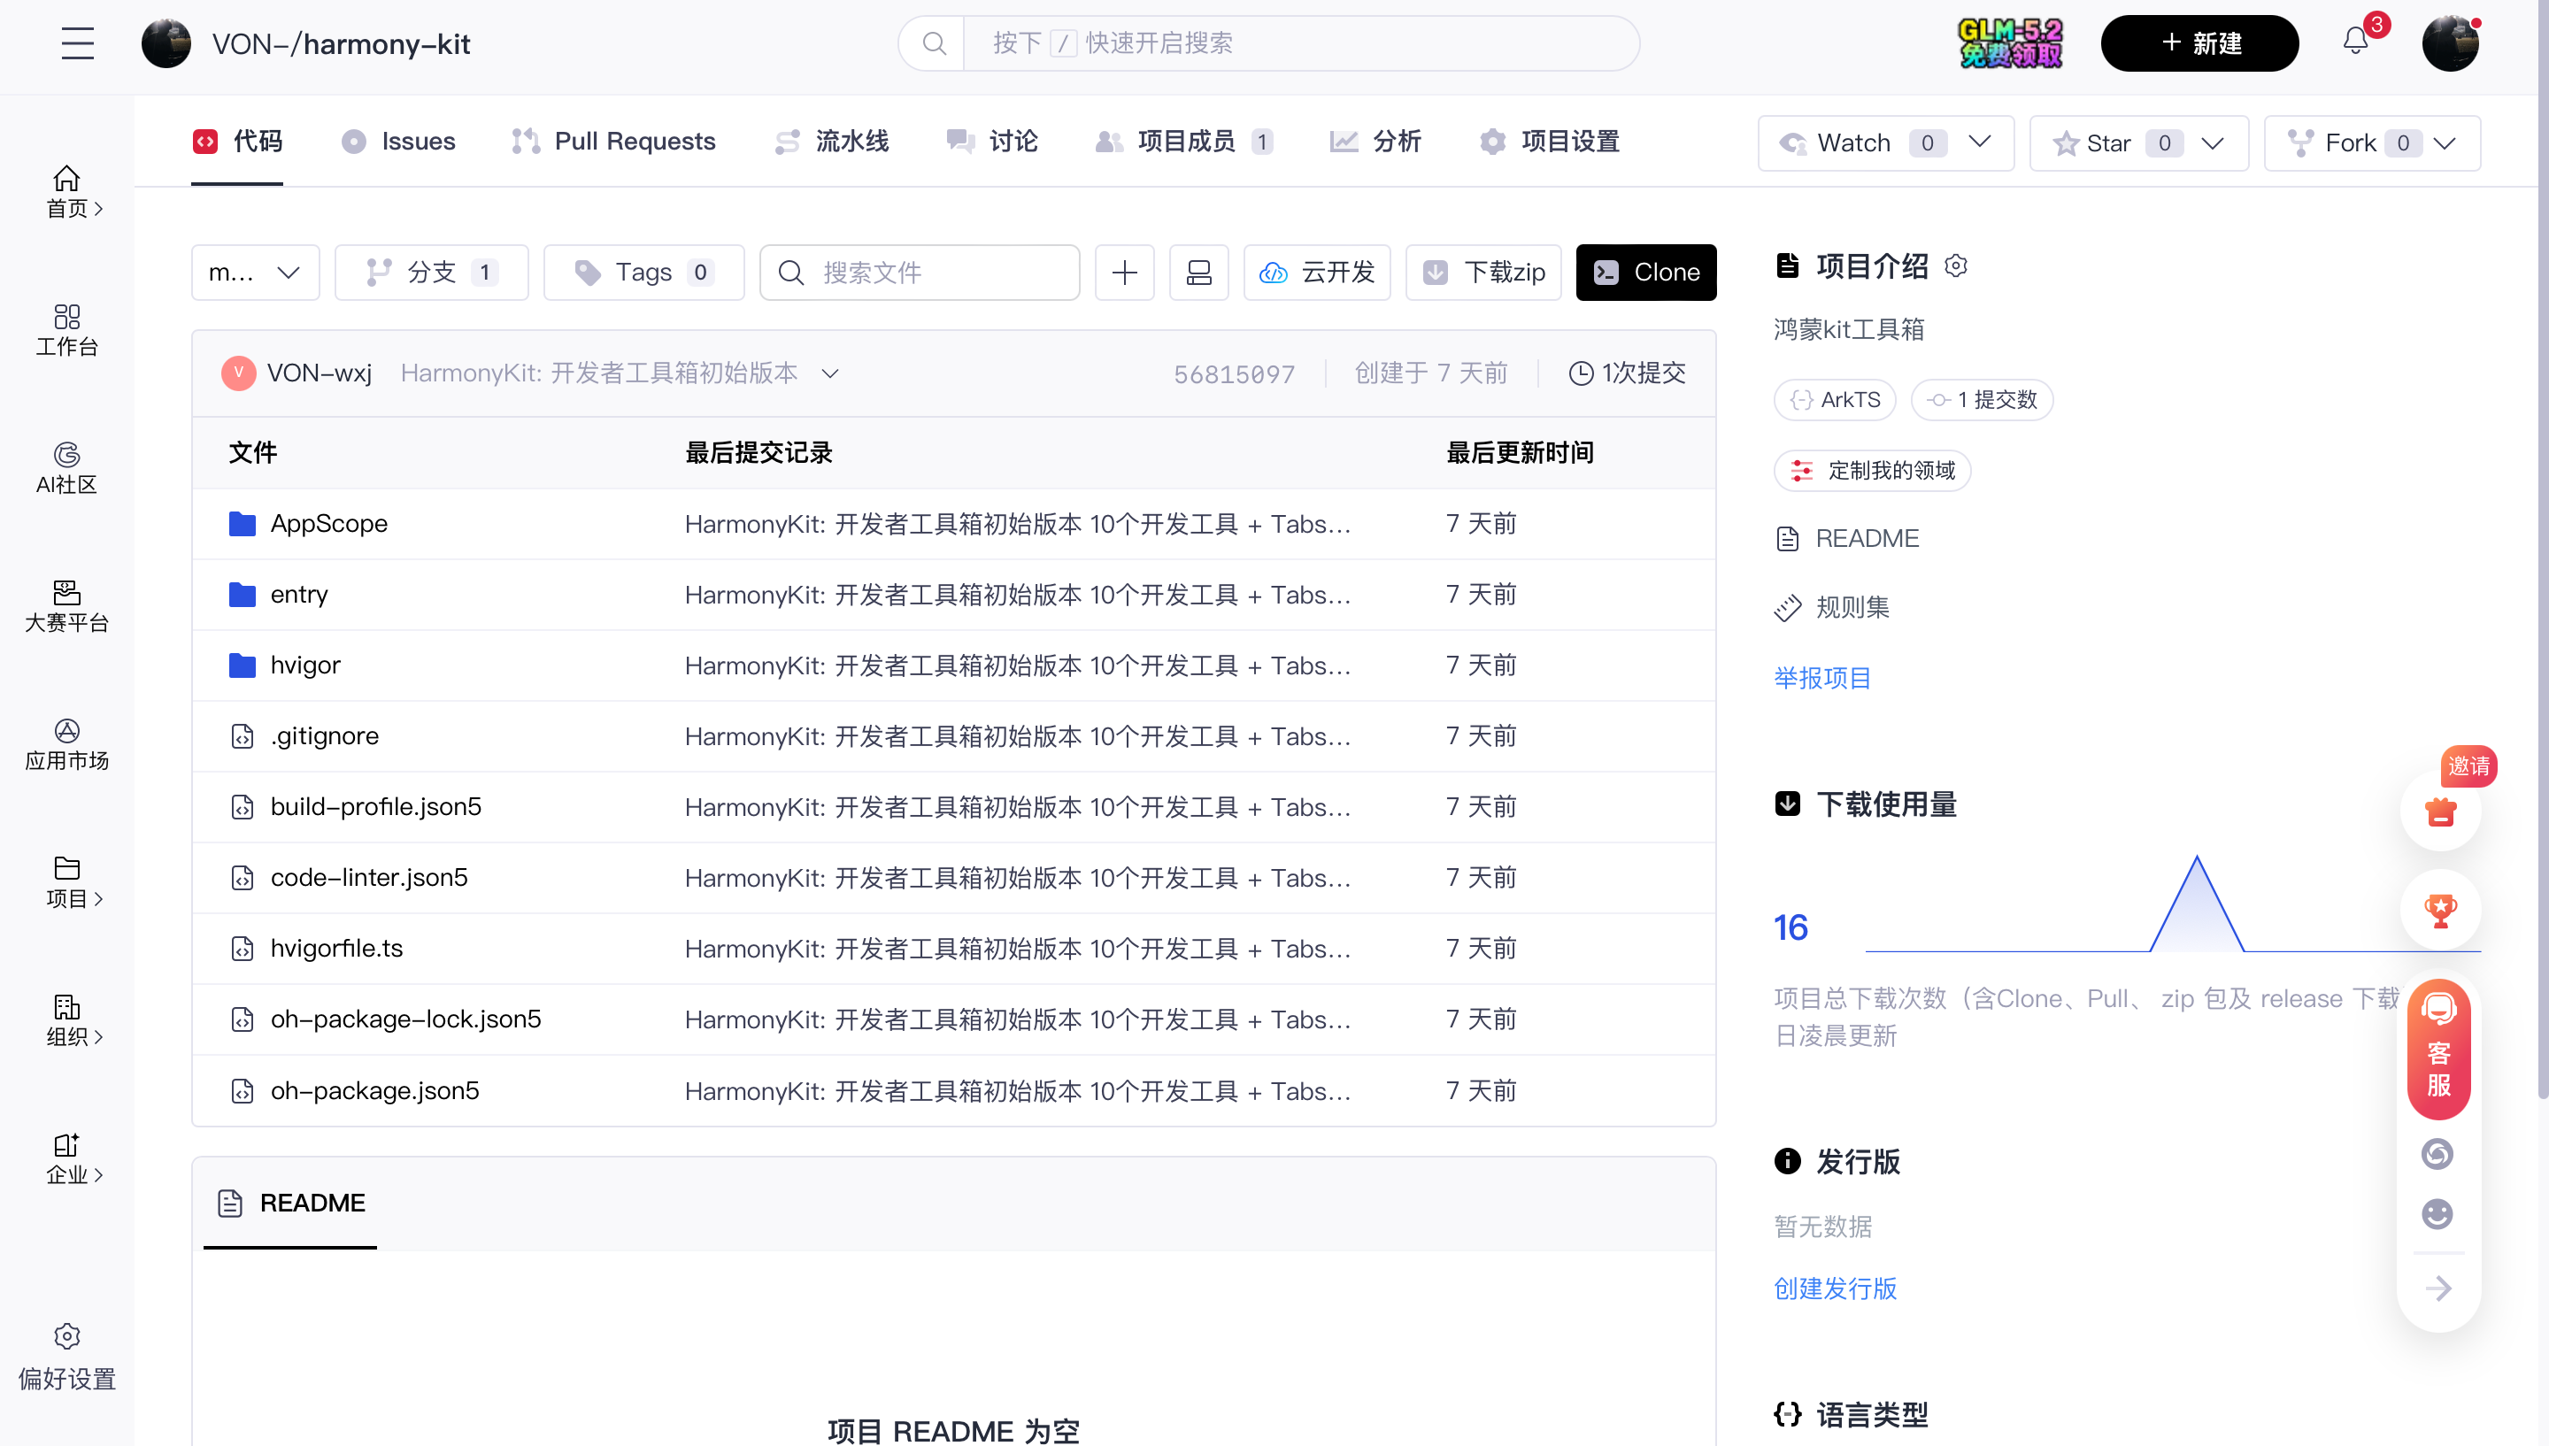Click the swirl icon below 客服

pos(2437,1154)
